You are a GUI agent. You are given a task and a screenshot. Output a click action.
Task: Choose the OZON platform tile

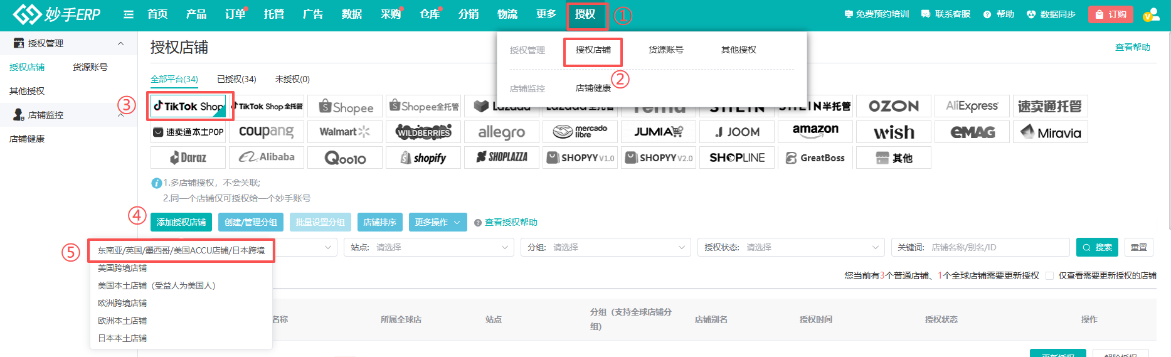(x=893, y=107)
